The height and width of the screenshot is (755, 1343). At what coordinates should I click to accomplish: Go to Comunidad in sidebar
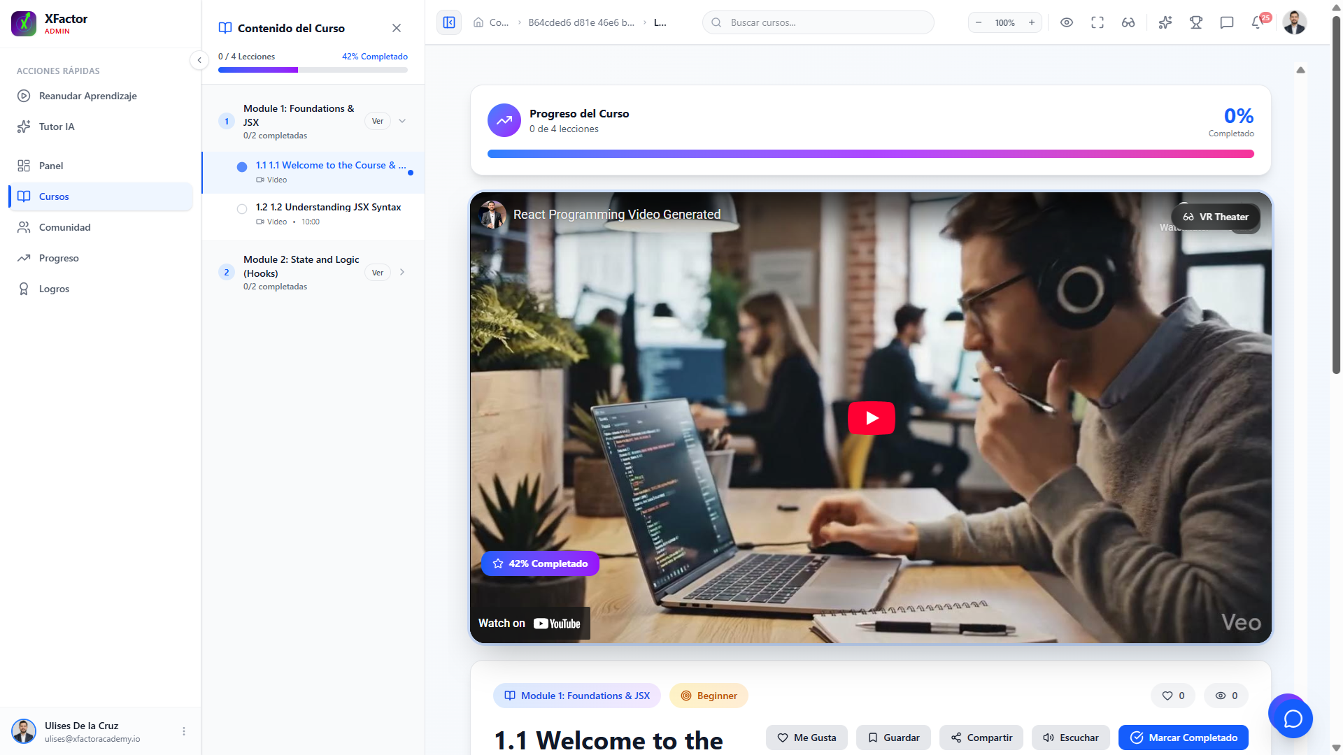click(x=64, y=227)
